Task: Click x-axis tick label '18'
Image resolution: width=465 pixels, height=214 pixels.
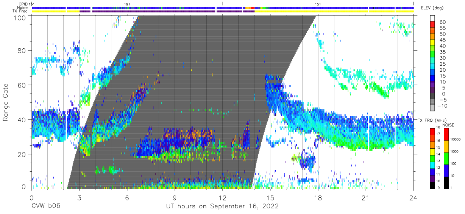Action: tap(318, 197)
